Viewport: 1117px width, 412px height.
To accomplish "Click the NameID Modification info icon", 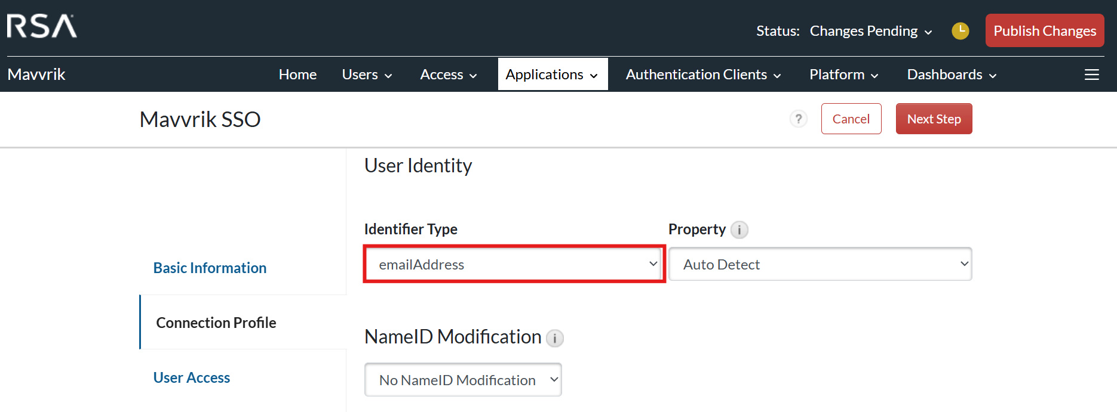I will tap(554, 339).
